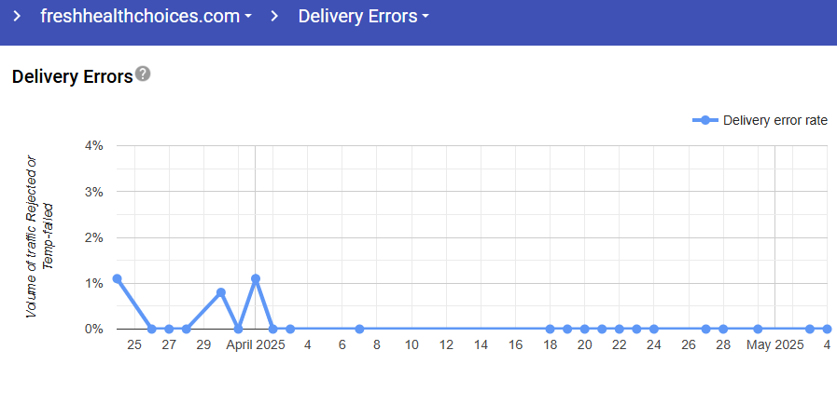Click the Delivery error rate legend marker
The width and height of the screenshot is (837, 418).
tap(705, 120)
